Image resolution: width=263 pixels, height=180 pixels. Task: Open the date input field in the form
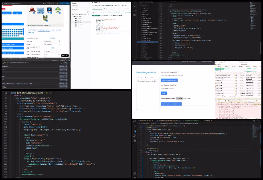coord(52,41)
